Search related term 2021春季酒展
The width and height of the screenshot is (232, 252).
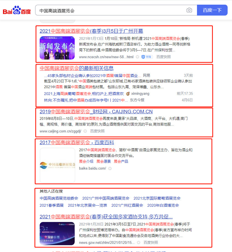[x=51, y=205]
